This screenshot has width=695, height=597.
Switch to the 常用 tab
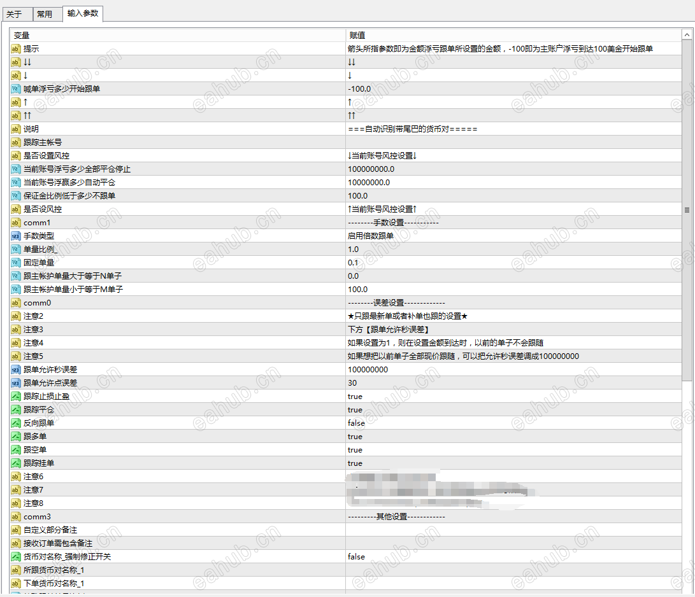(x=47, y=13)
